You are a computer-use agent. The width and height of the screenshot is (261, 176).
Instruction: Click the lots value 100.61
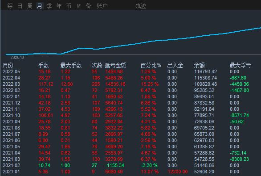point(46,115)
